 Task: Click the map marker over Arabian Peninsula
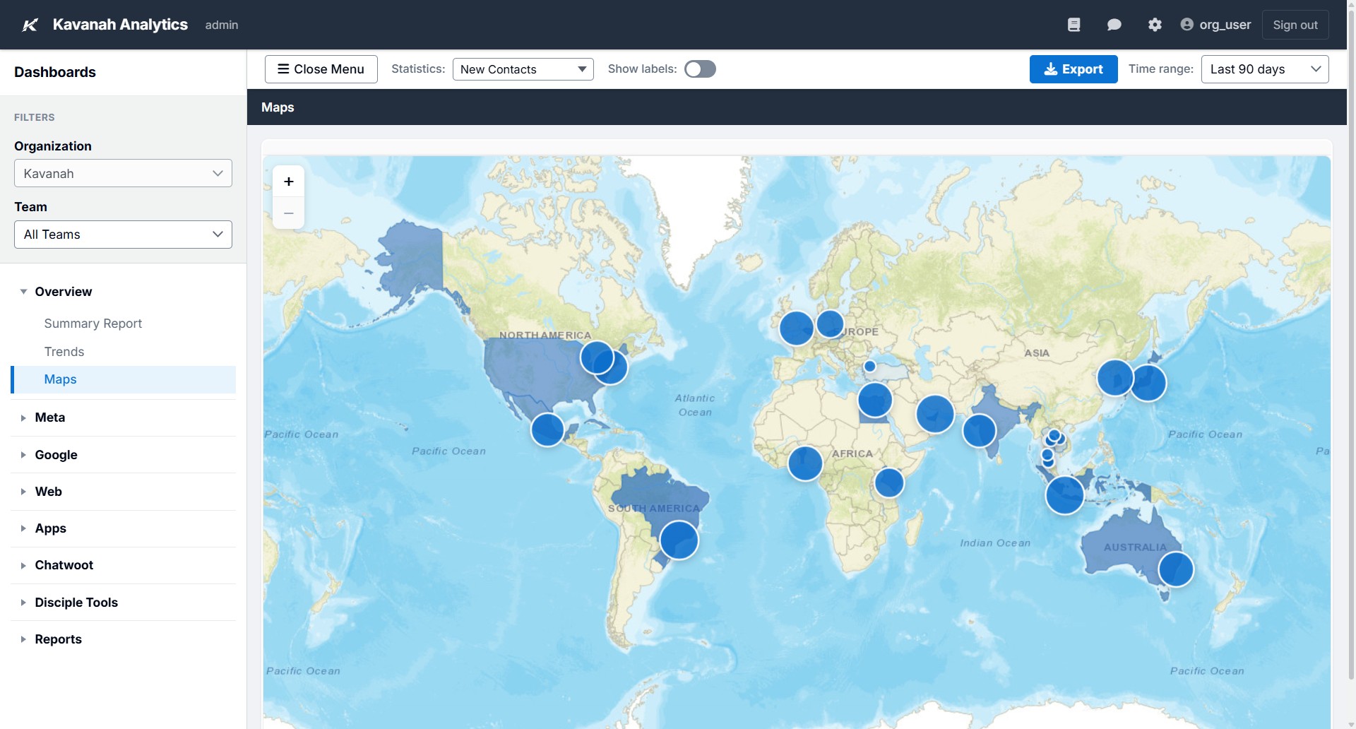[x=935, y=414]
